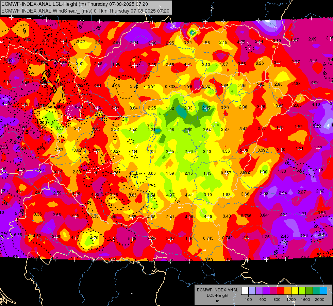Select the white legend swatch below 100

pos(245,291)
